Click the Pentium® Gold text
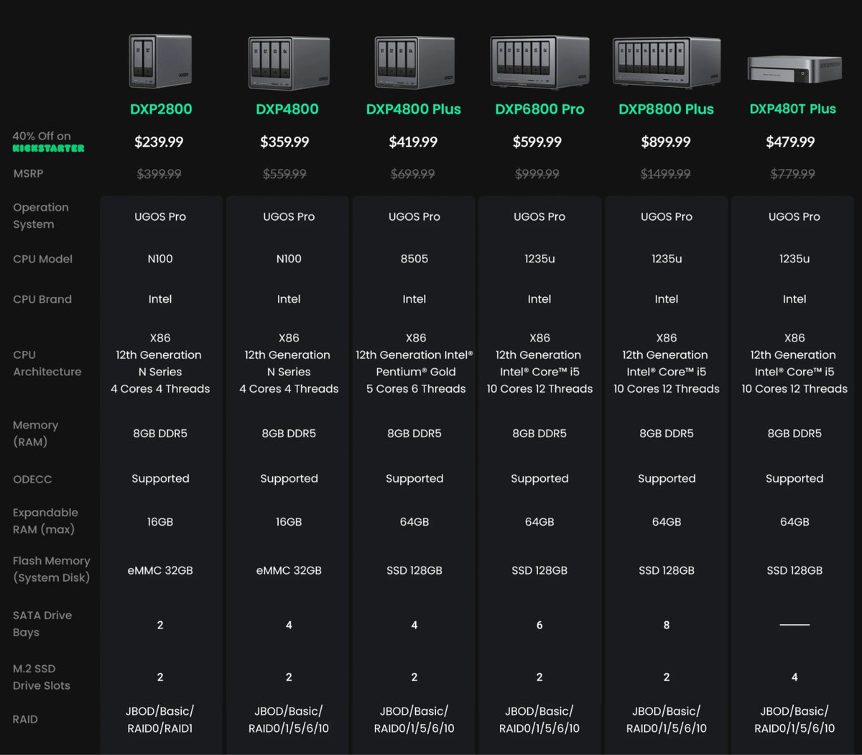The height and width of the screenshot is (755, 862). tap(416, 372)
